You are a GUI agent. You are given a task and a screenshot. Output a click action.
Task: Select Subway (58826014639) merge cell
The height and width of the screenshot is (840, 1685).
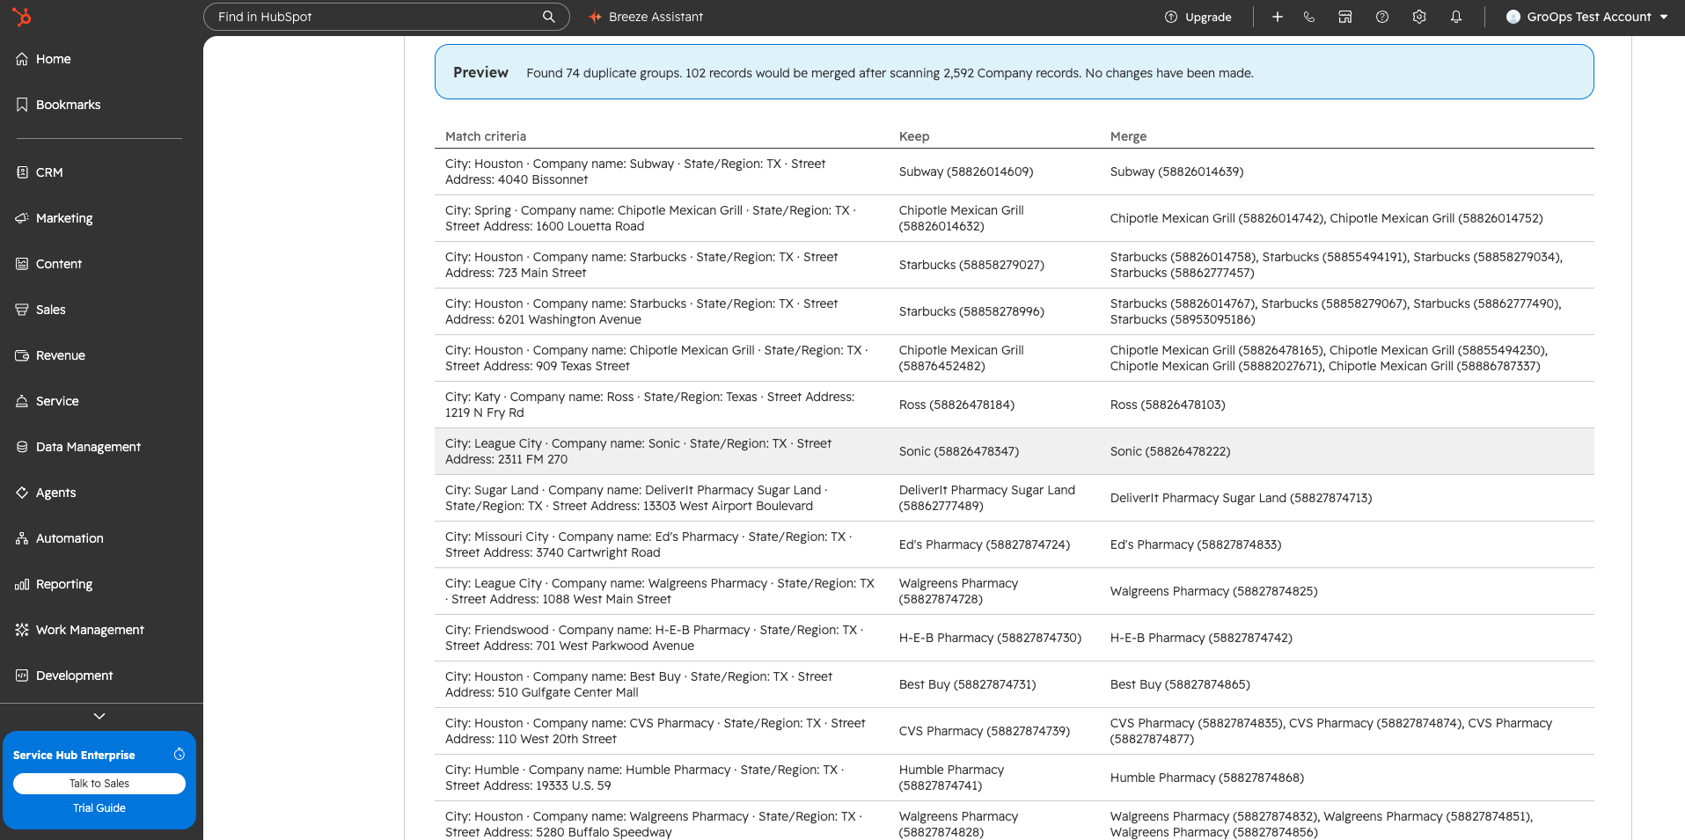(x=1176, y=172)
